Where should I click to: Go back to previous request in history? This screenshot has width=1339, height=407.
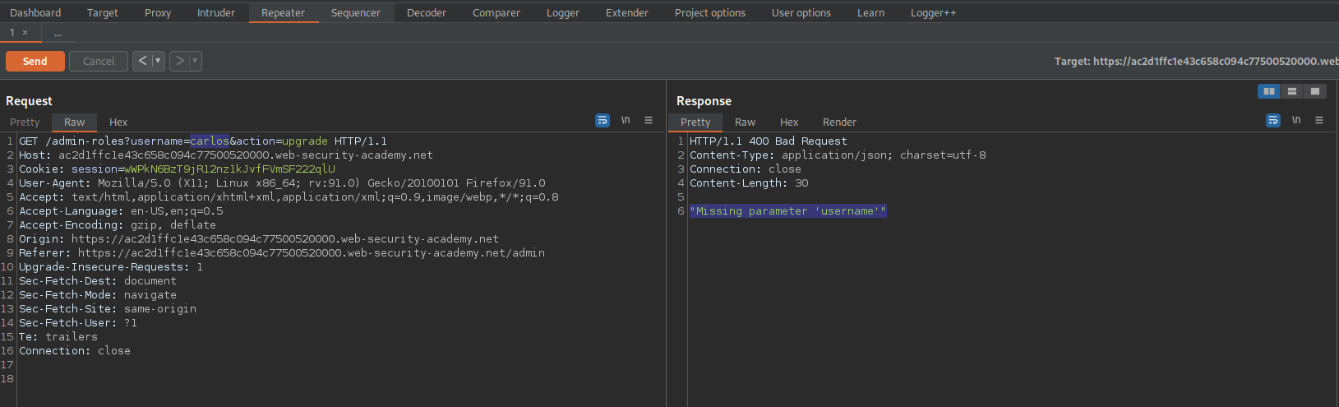point(142,61)
